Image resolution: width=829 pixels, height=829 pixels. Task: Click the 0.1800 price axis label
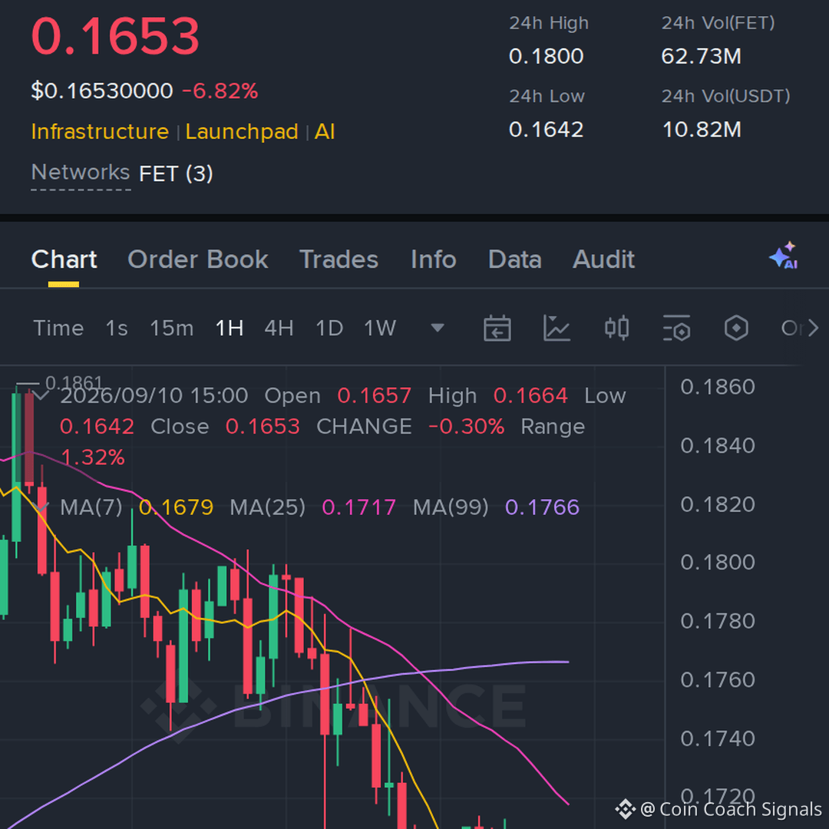tap(718, 562)
